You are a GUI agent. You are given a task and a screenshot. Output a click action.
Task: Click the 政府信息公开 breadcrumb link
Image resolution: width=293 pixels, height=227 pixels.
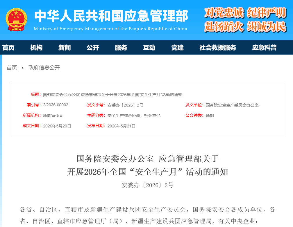pos(44,68)
